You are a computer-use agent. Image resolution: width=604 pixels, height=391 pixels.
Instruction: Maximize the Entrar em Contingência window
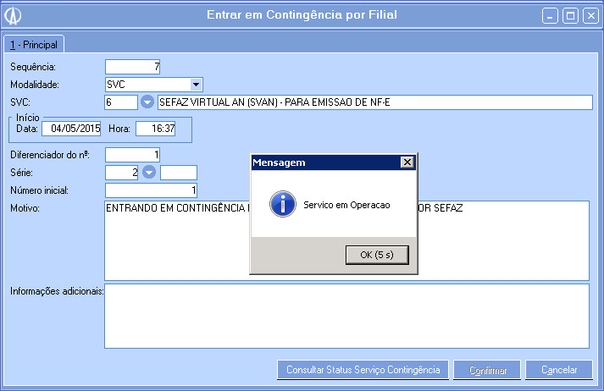571,15
